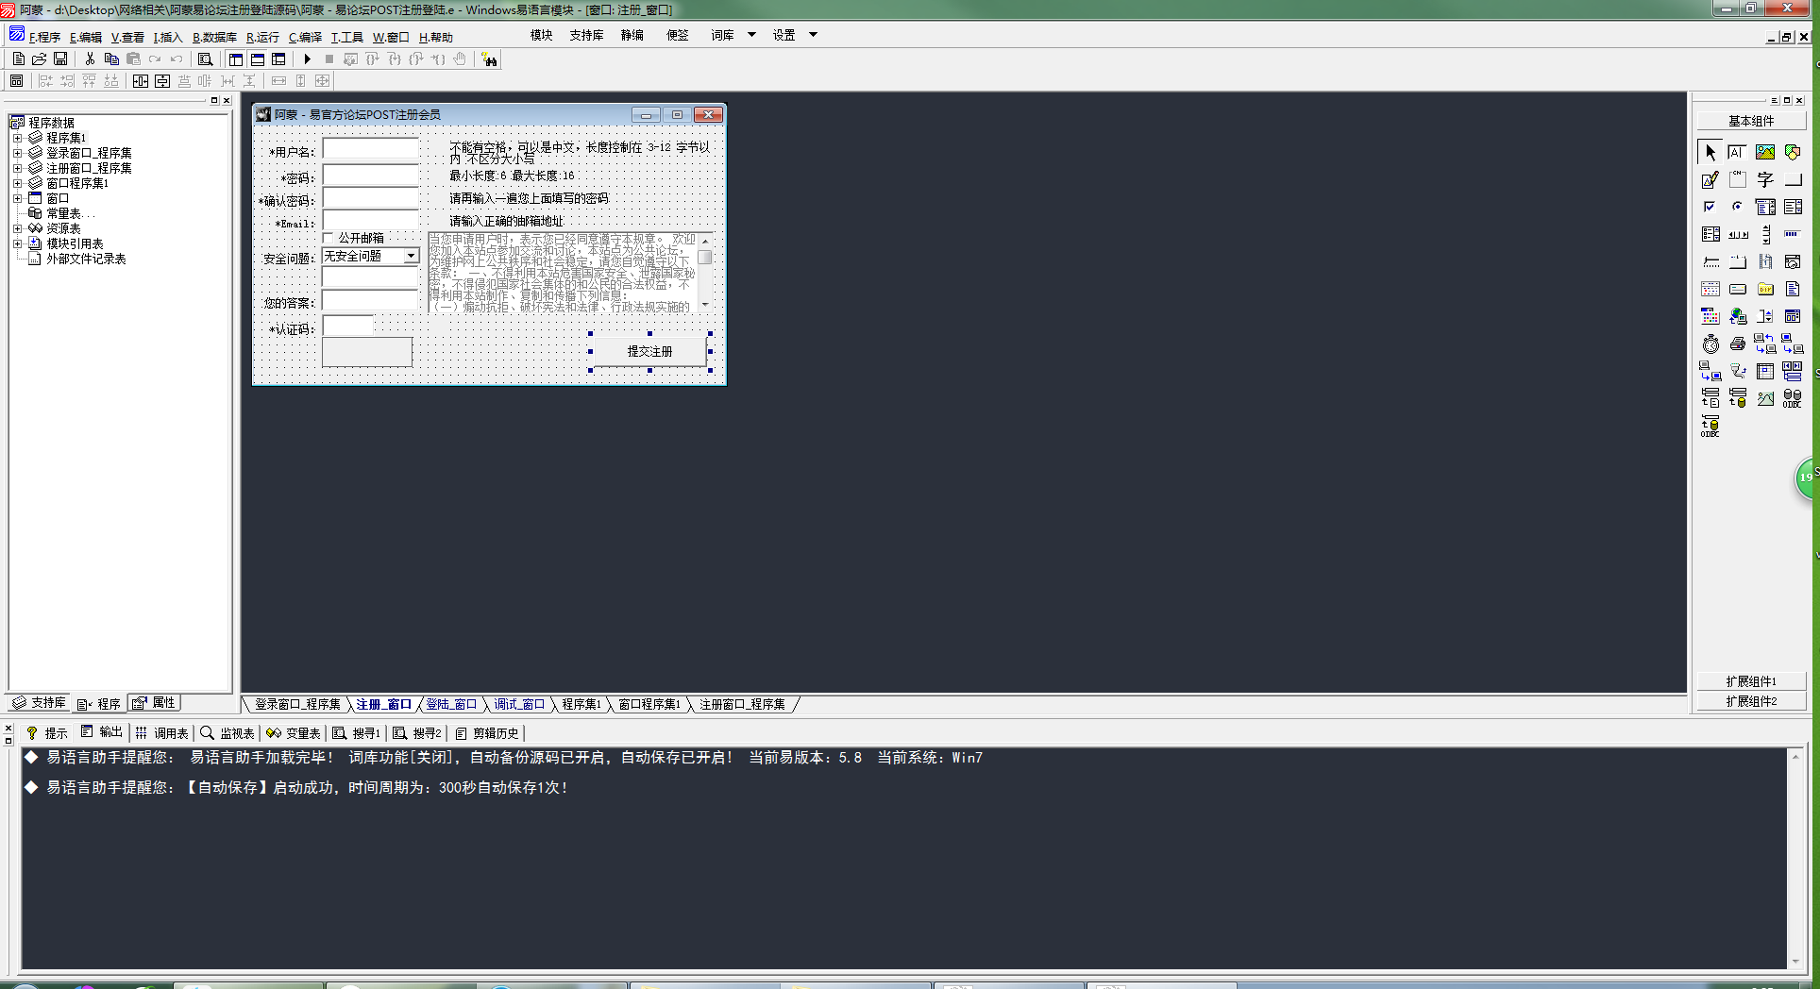Expand the 资源表 tree node
Image resolution: width=1820 pixels, height=989 pixels.
point(17,228)
